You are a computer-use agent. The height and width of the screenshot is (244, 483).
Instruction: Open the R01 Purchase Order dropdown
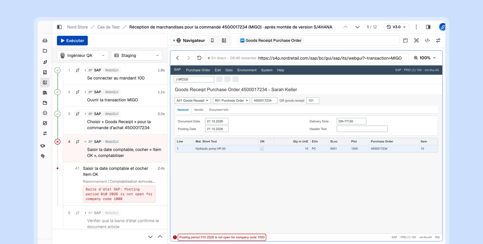click(231, 101)
